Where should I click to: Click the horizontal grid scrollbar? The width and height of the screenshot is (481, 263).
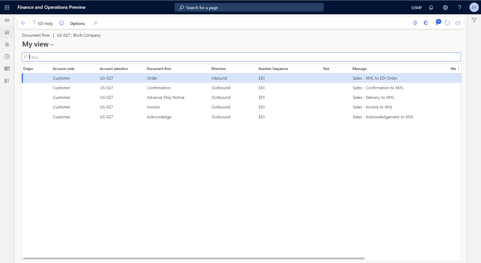click(x=194, y=258)
